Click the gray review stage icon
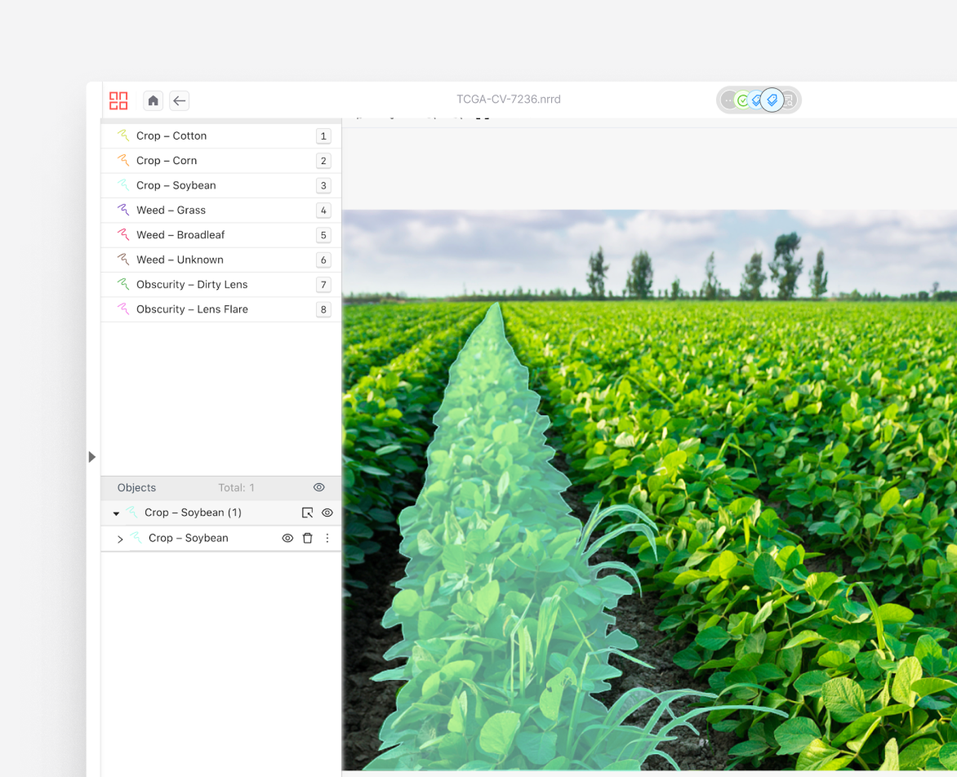957x777 pixels. (x=790, y=100)
